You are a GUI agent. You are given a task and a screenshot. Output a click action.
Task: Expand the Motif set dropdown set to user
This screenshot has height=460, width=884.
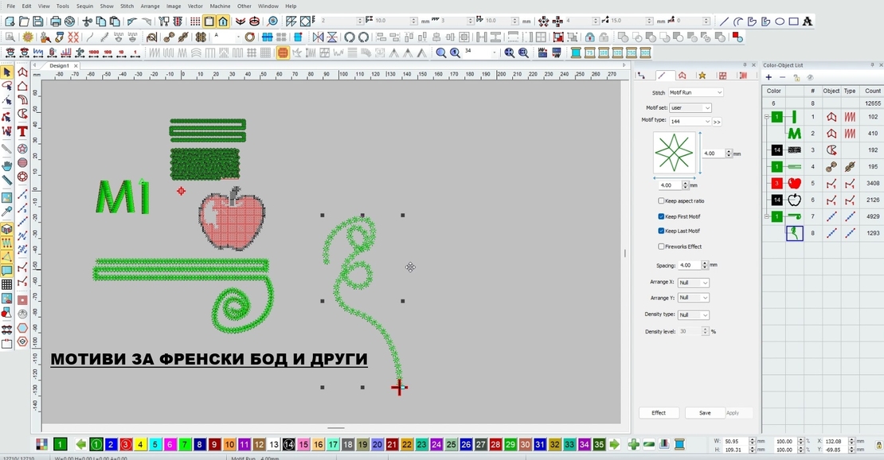[x=690, y=106]
